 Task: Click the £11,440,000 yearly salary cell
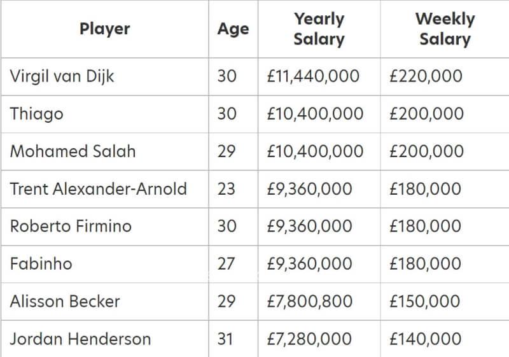coord(313,76)
